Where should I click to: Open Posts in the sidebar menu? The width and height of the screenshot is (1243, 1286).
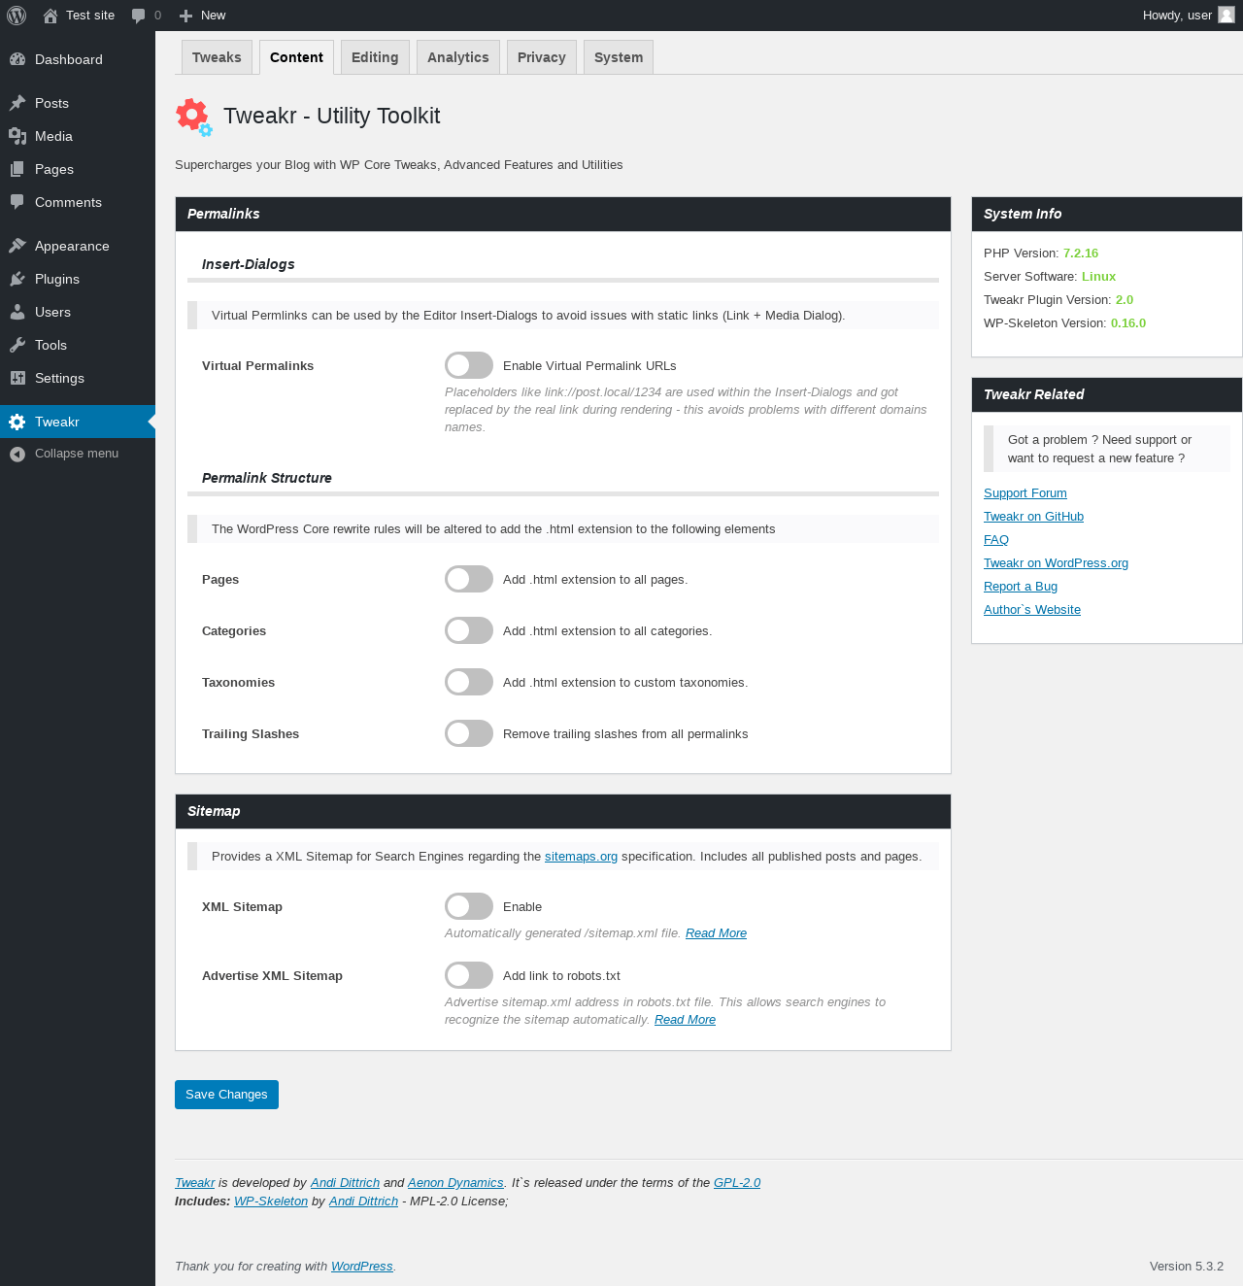point(78,103)
